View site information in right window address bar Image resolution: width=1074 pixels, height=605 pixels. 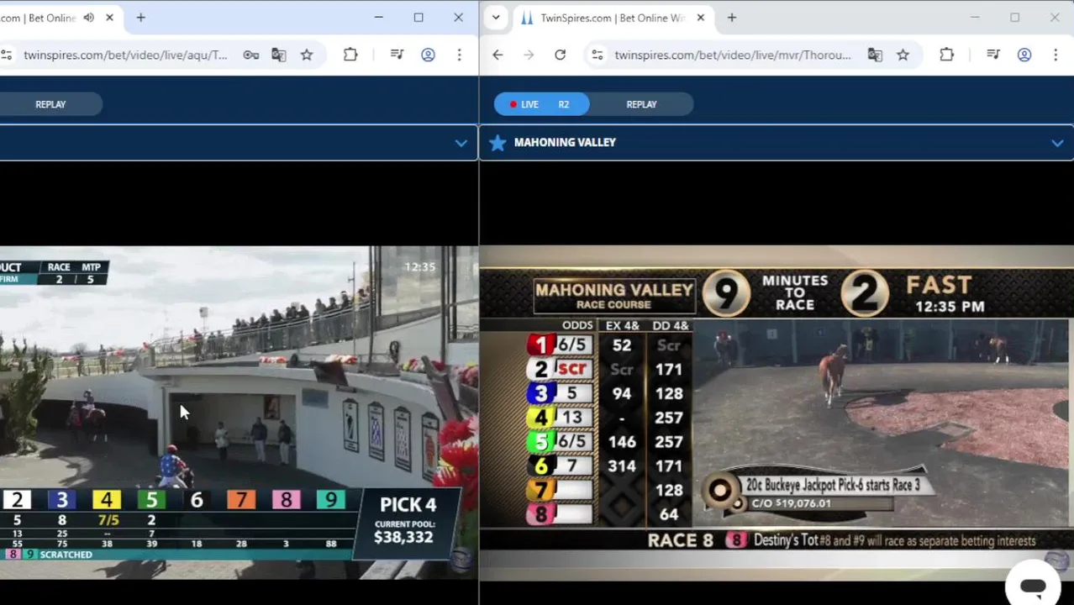[597, 55]
